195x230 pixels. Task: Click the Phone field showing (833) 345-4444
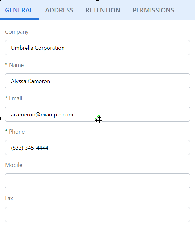tap(97, 148)
